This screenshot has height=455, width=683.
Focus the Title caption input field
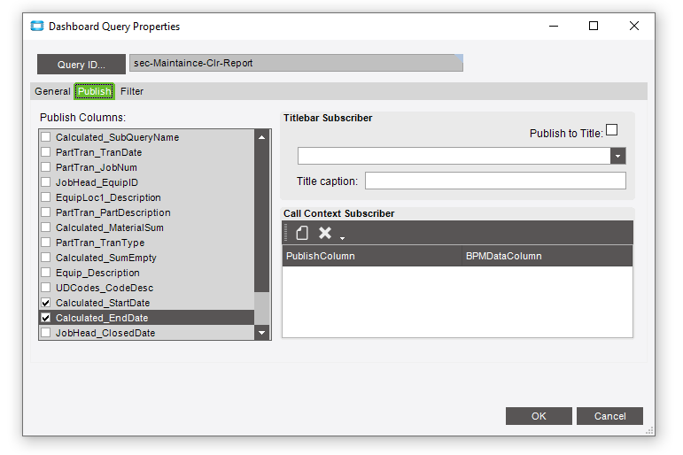click(x=495, y=181)
